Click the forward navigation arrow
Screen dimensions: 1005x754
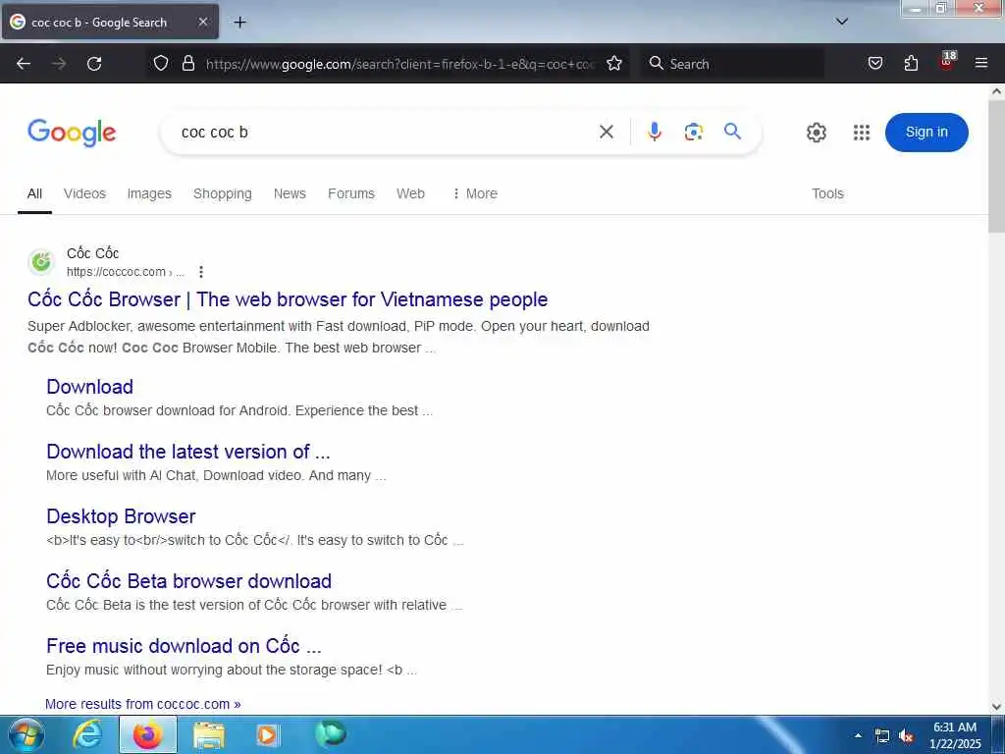[59, 64]
